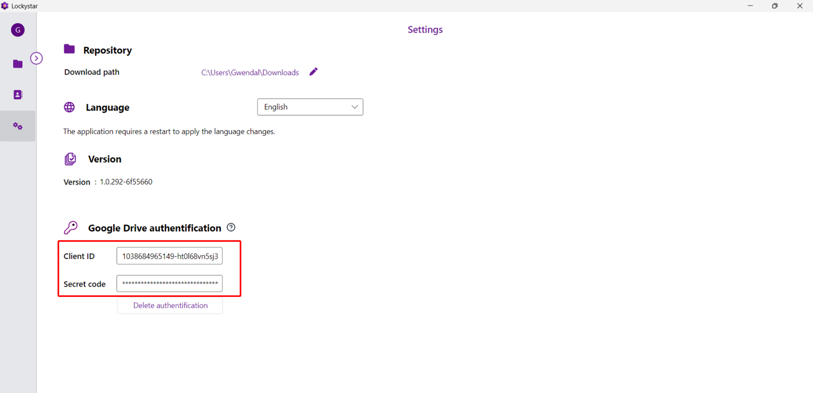Select the settings gears sidebar icon

pos(18,126)
